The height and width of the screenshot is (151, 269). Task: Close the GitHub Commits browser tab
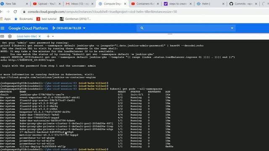256,4
